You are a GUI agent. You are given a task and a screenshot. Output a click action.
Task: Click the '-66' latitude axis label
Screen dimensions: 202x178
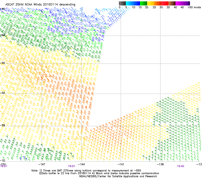coord(2,93)
